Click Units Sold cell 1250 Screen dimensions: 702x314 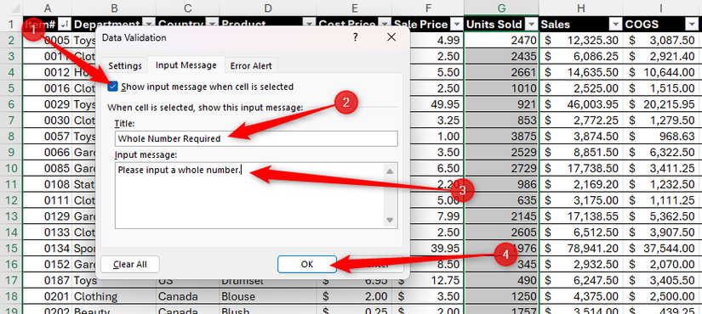point(501,296)
